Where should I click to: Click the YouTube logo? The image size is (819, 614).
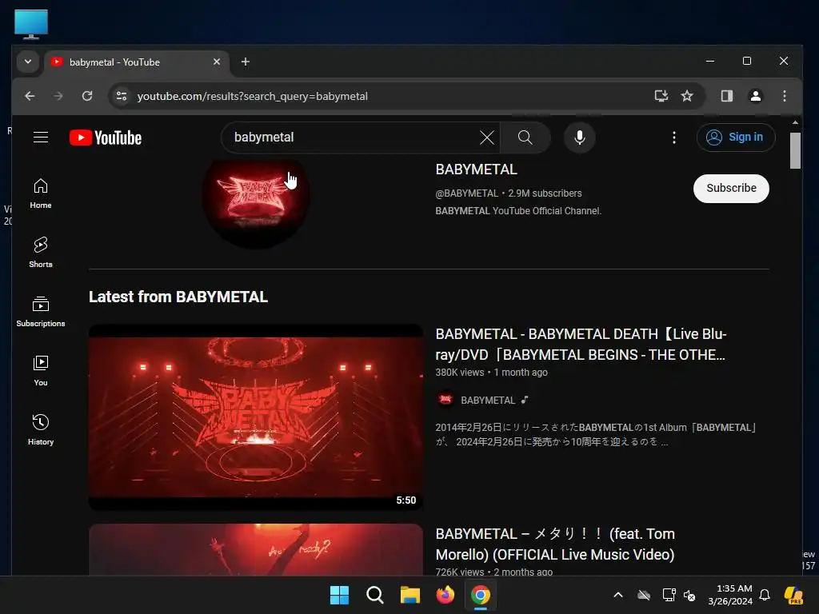click(x=106, y=138)
